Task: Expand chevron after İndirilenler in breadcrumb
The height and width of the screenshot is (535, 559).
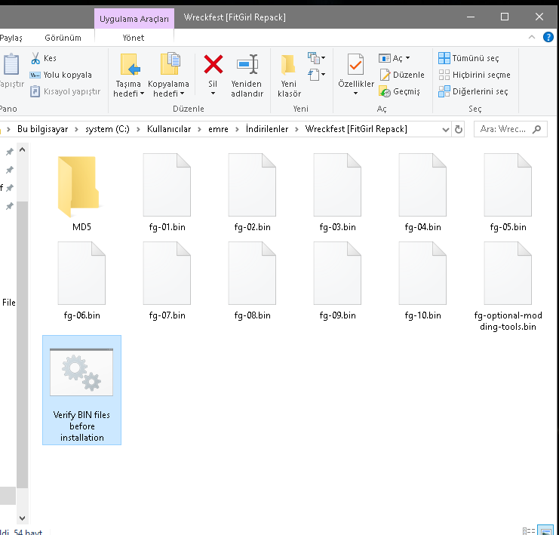Action: (296, 130)
